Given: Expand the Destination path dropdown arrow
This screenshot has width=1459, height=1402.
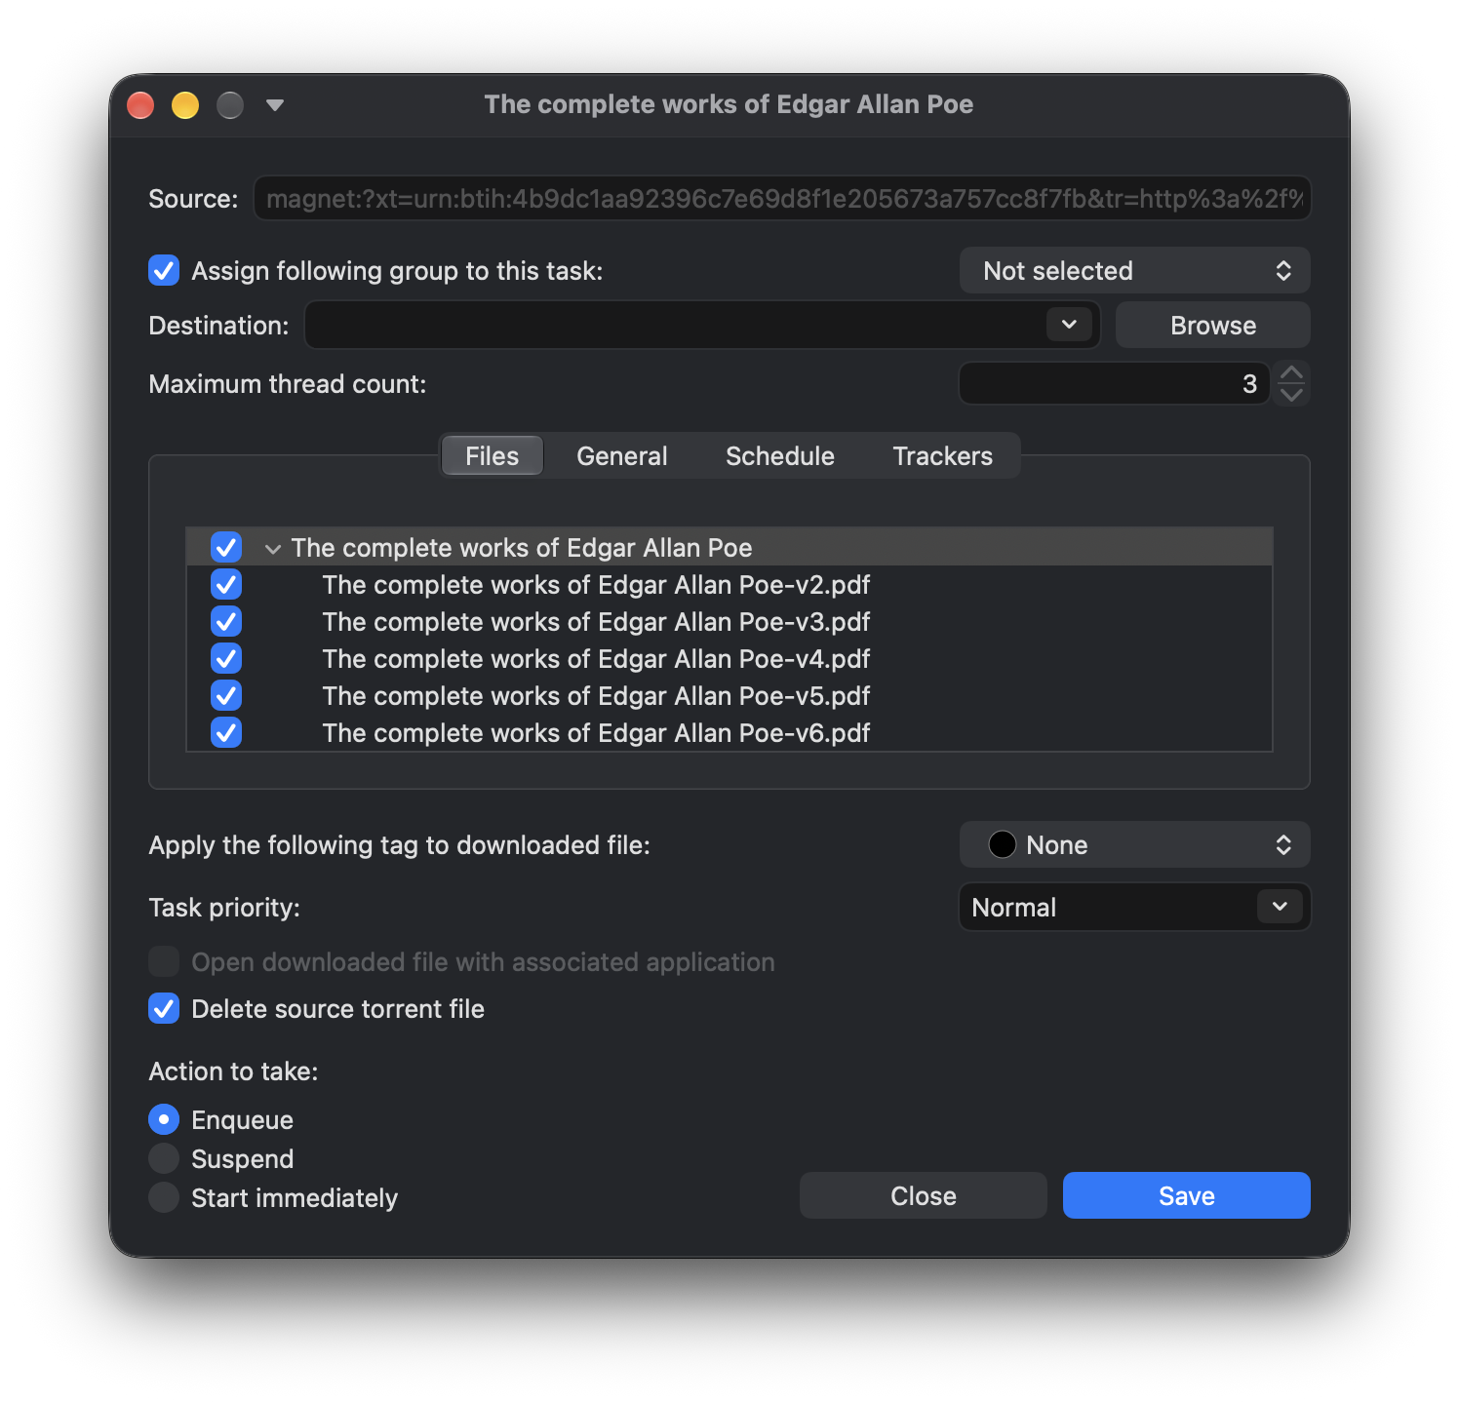Looking at the screenshot, I should point(1069,325).
